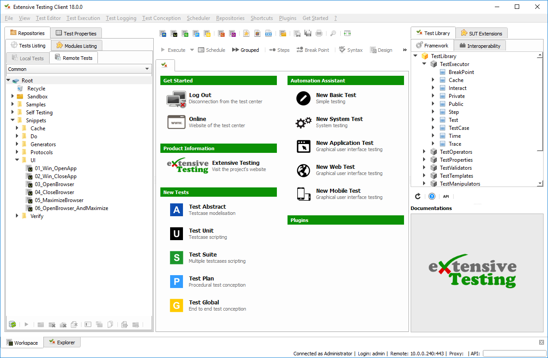Collapse the TestExecutor tree node
Viewport: 548px width, 358px height.
424,64
